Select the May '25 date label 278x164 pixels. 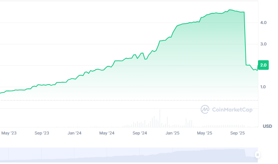tap(205, 133)
